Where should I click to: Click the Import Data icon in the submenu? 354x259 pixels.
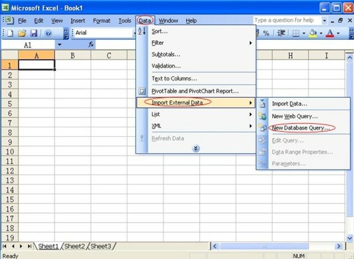(262, 104)
